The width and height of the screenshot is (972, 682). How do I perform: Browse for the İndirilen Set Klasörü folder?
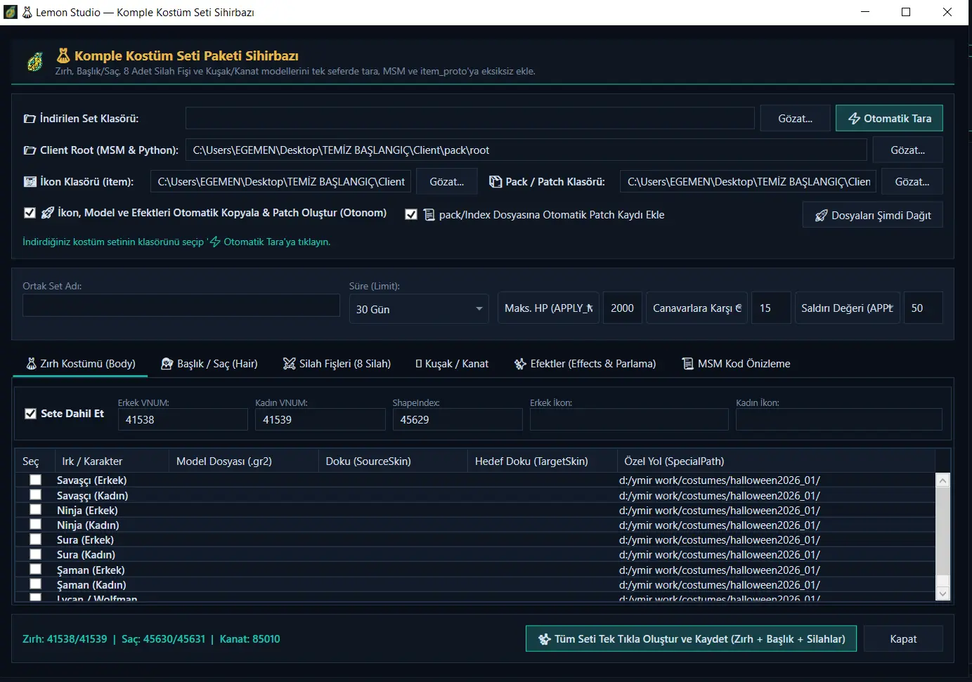tap(795, 119)
